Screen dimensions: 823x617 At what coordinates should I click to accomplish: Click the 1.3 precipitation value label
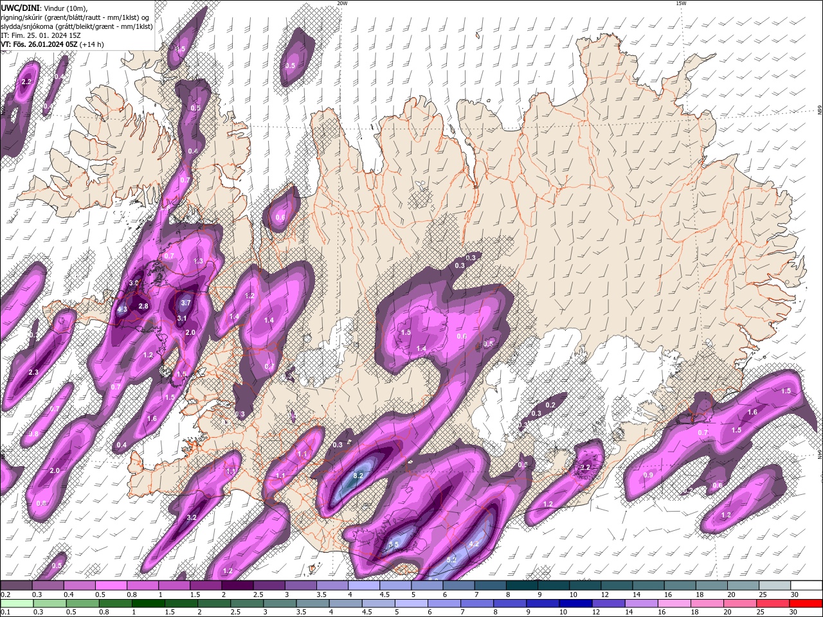(x=198, y=261)
